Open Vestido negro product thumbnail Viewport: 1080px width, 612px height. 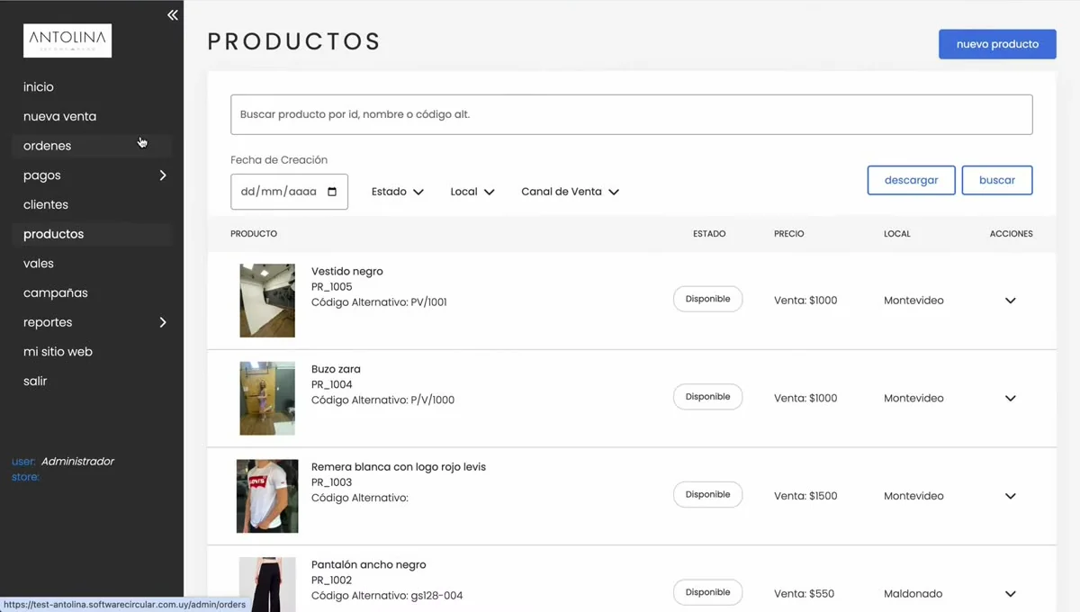pos(267,301)
